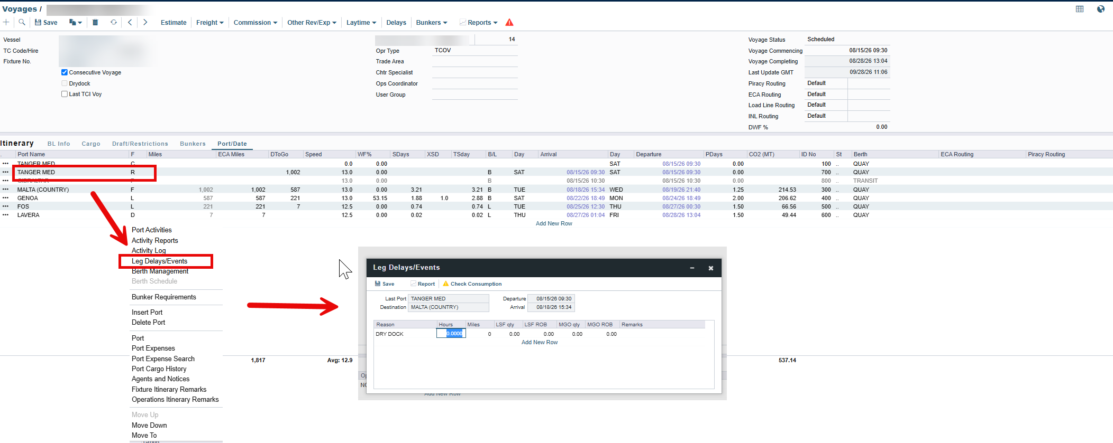1113x443 pixels.
Task: Save in the Leg Delays/Events dialog
Action: 385,284
